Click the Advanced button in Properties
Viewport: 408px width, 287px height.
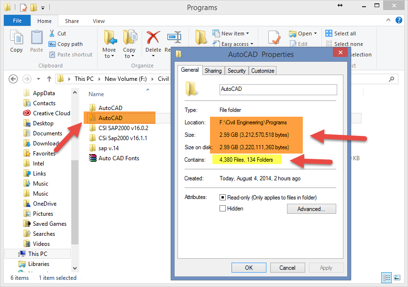(x=311, y=209)
